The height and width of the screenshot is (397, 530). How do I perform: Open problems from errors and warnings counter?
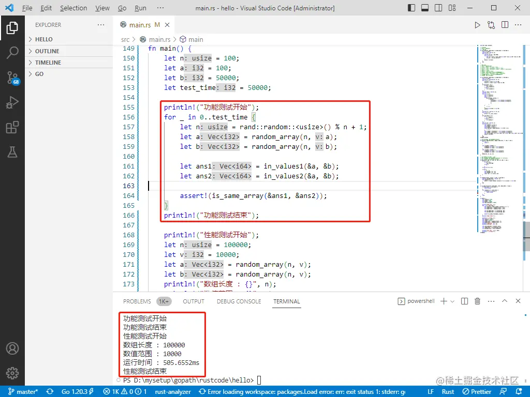[125, 392]
